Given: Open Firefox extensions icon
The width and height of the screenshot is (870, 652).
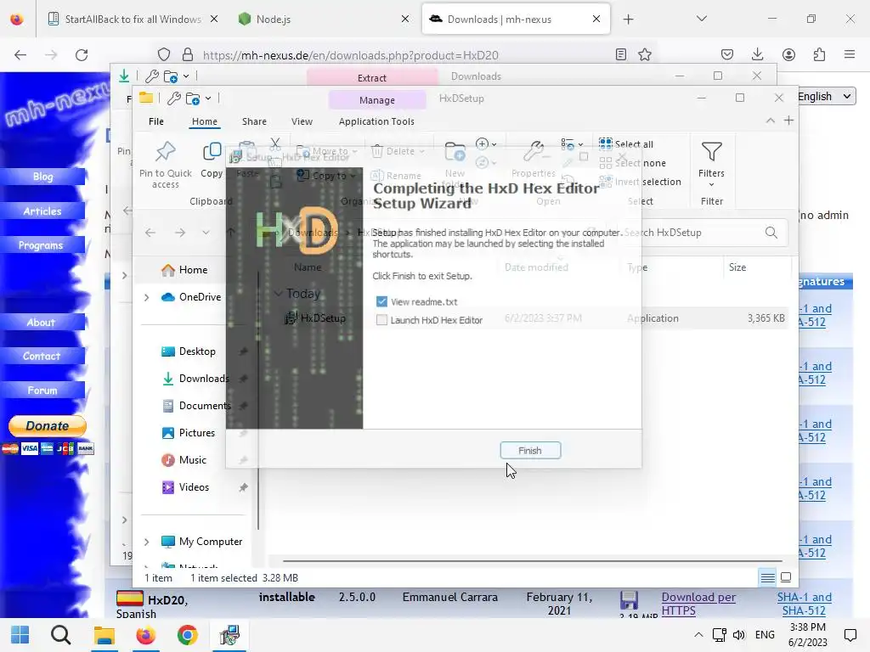Looking at the screenshot, I should pyautogui.click(x=819, y=54).
